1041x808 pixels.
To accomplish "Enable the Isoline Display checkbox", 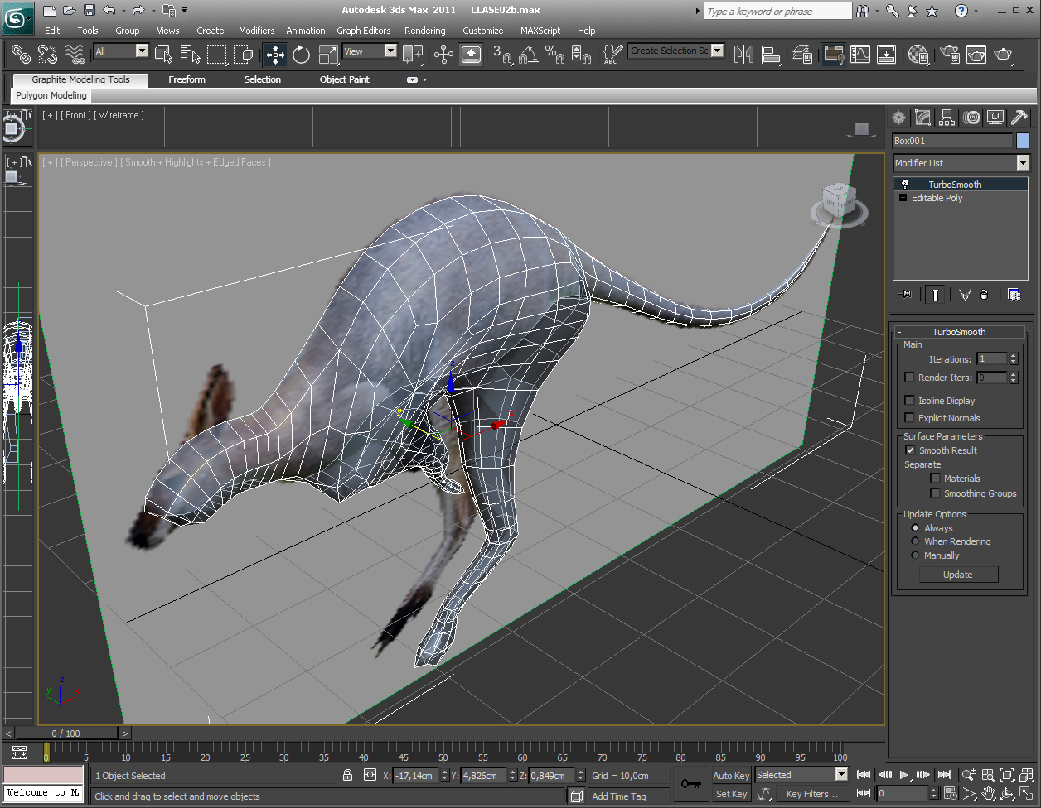I will pos(910,401).
